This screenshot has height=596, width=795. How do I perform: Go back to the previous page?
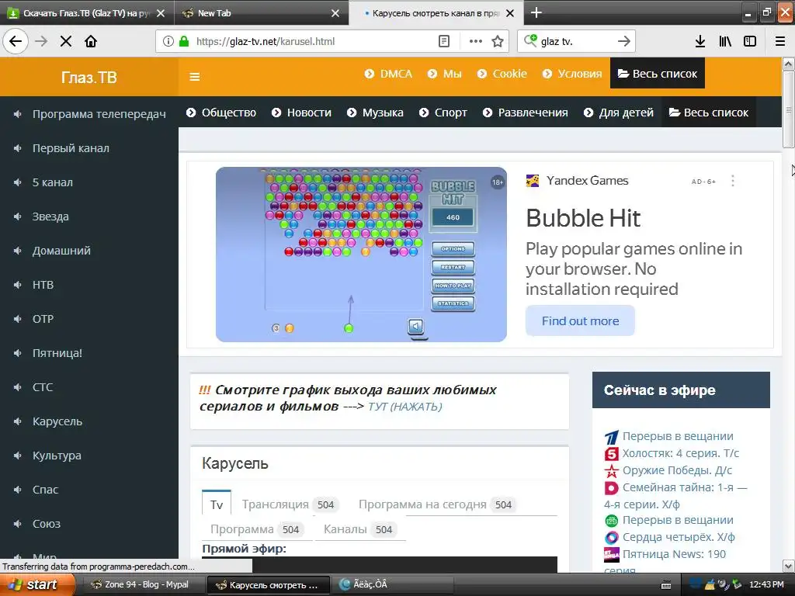click(x=16, y=42)
